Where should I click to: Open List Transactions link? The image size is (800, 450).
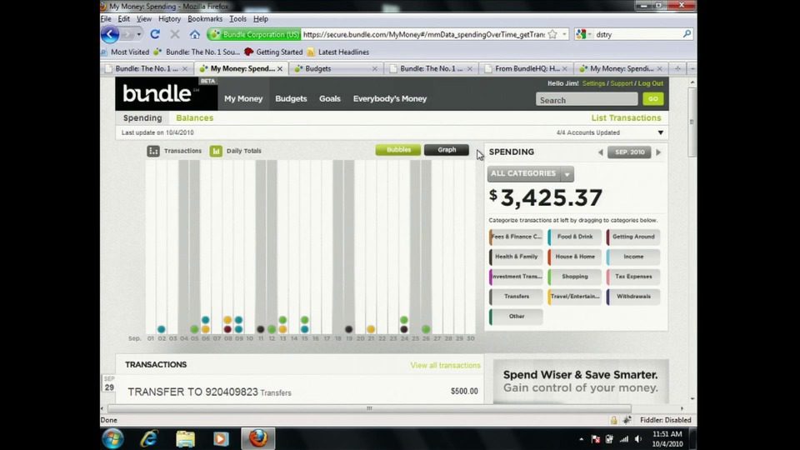coord(626,117)
